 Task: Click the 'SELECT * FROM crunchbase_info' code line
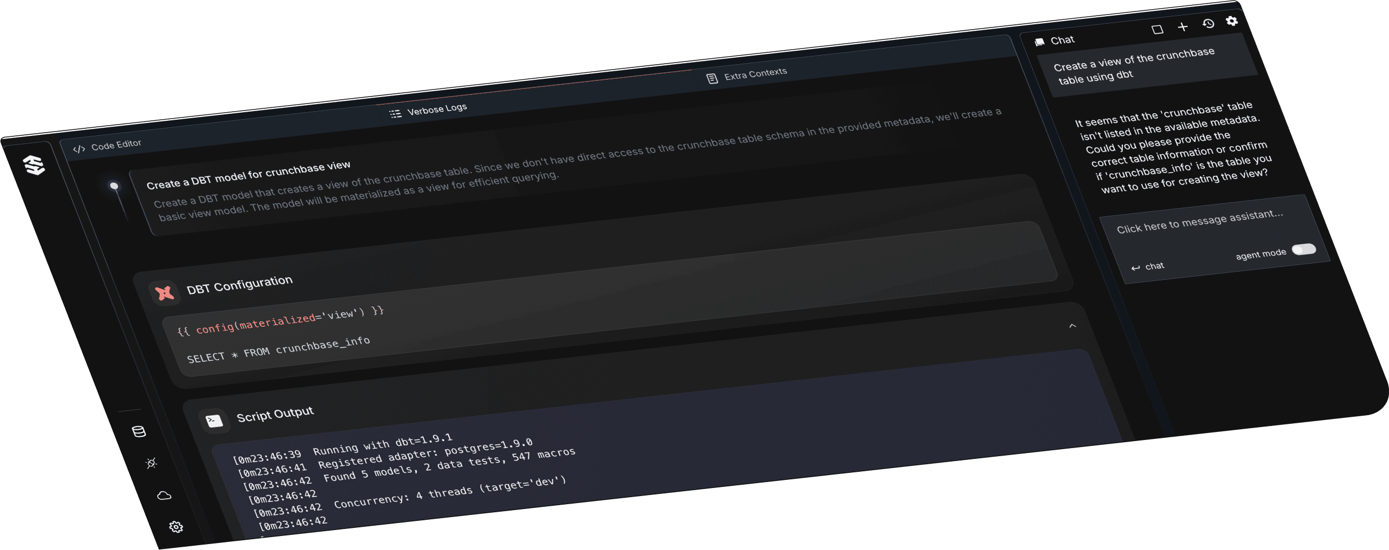[279, 349]
